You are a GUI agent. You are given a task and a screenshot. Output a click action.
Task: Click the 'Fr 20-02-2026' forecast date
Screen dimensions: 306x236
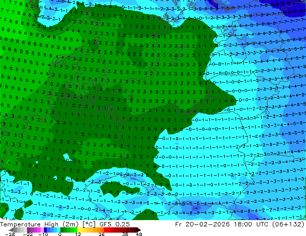coord(202,224)
